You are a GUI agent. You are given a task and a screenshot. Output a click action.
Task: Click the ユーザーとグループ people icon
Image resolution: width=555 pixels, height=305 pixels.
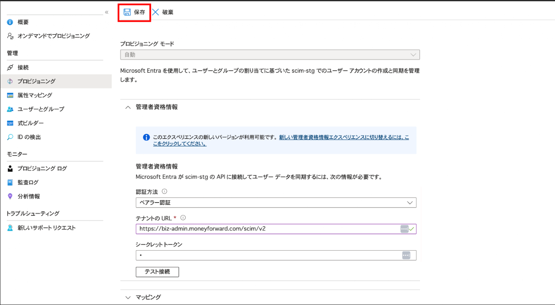click(10, 109)
